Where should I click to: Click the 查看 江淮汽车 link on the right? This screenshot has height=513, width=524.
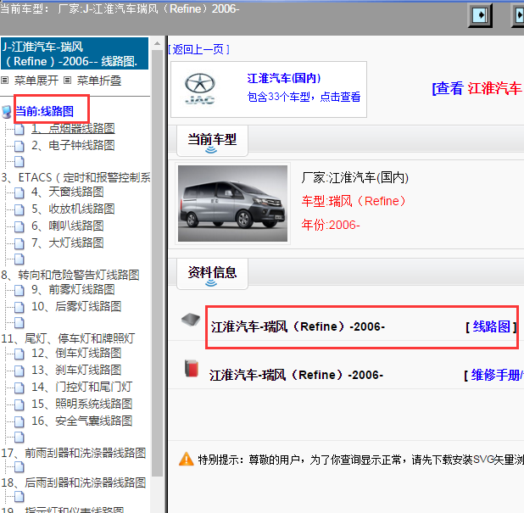tap(477, 88)
